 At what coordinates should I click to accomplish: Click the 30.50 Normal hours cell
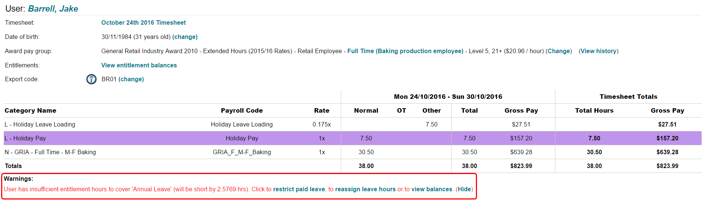(x=366, y=152)
